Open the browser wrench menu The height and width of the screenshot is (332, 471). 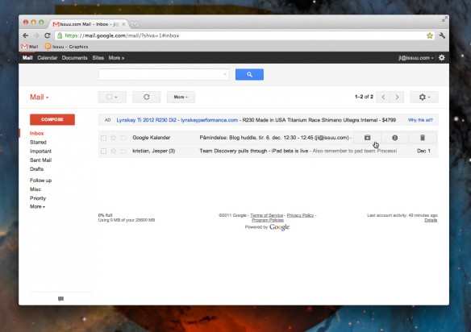point(442,35)
